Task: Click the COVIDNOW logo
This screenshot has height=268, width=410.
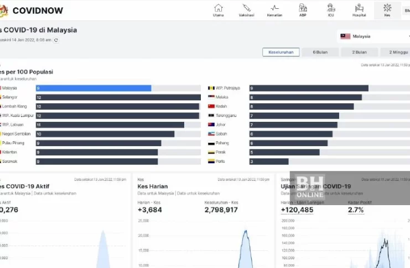Action: (x=32, y=10)
